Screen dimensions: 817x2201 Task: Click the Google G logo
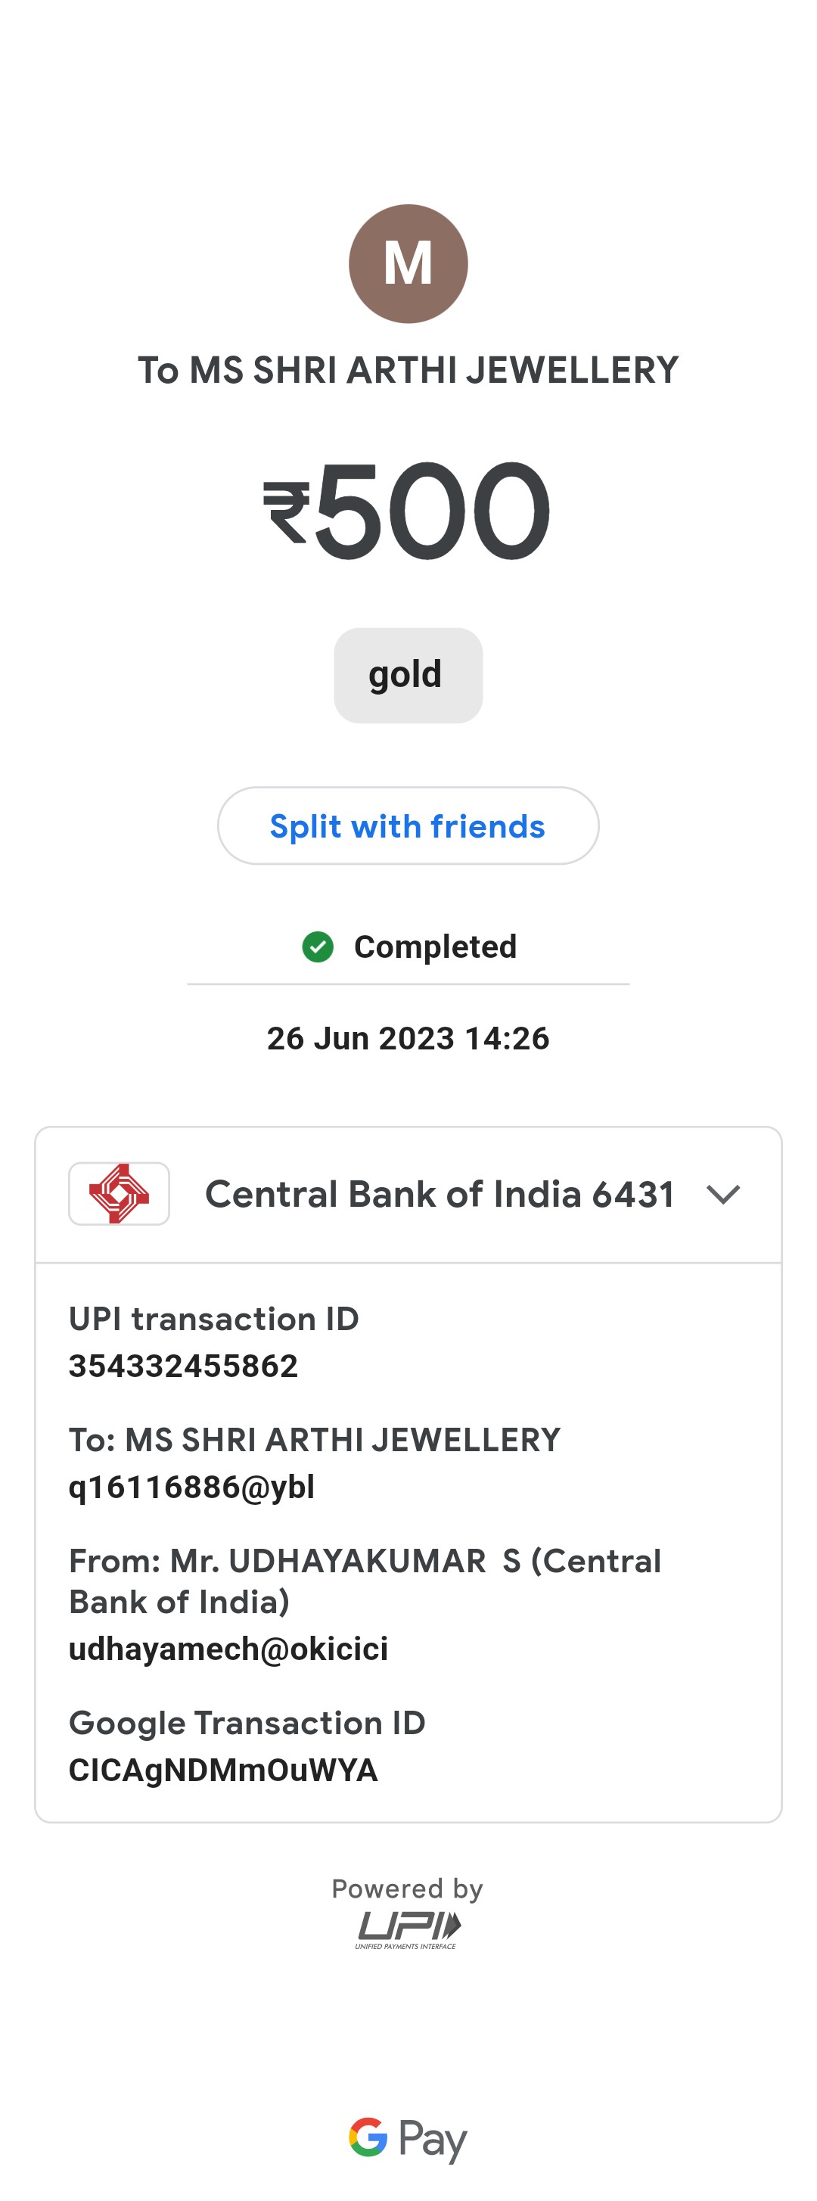tap(368, 2137)
